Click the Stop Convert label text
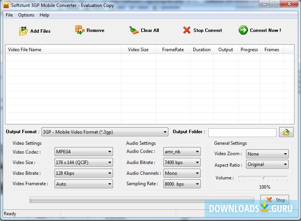Image resolution: width=301 pixels, height=221 pixels. pyautogui.click(x=208, y=30)
